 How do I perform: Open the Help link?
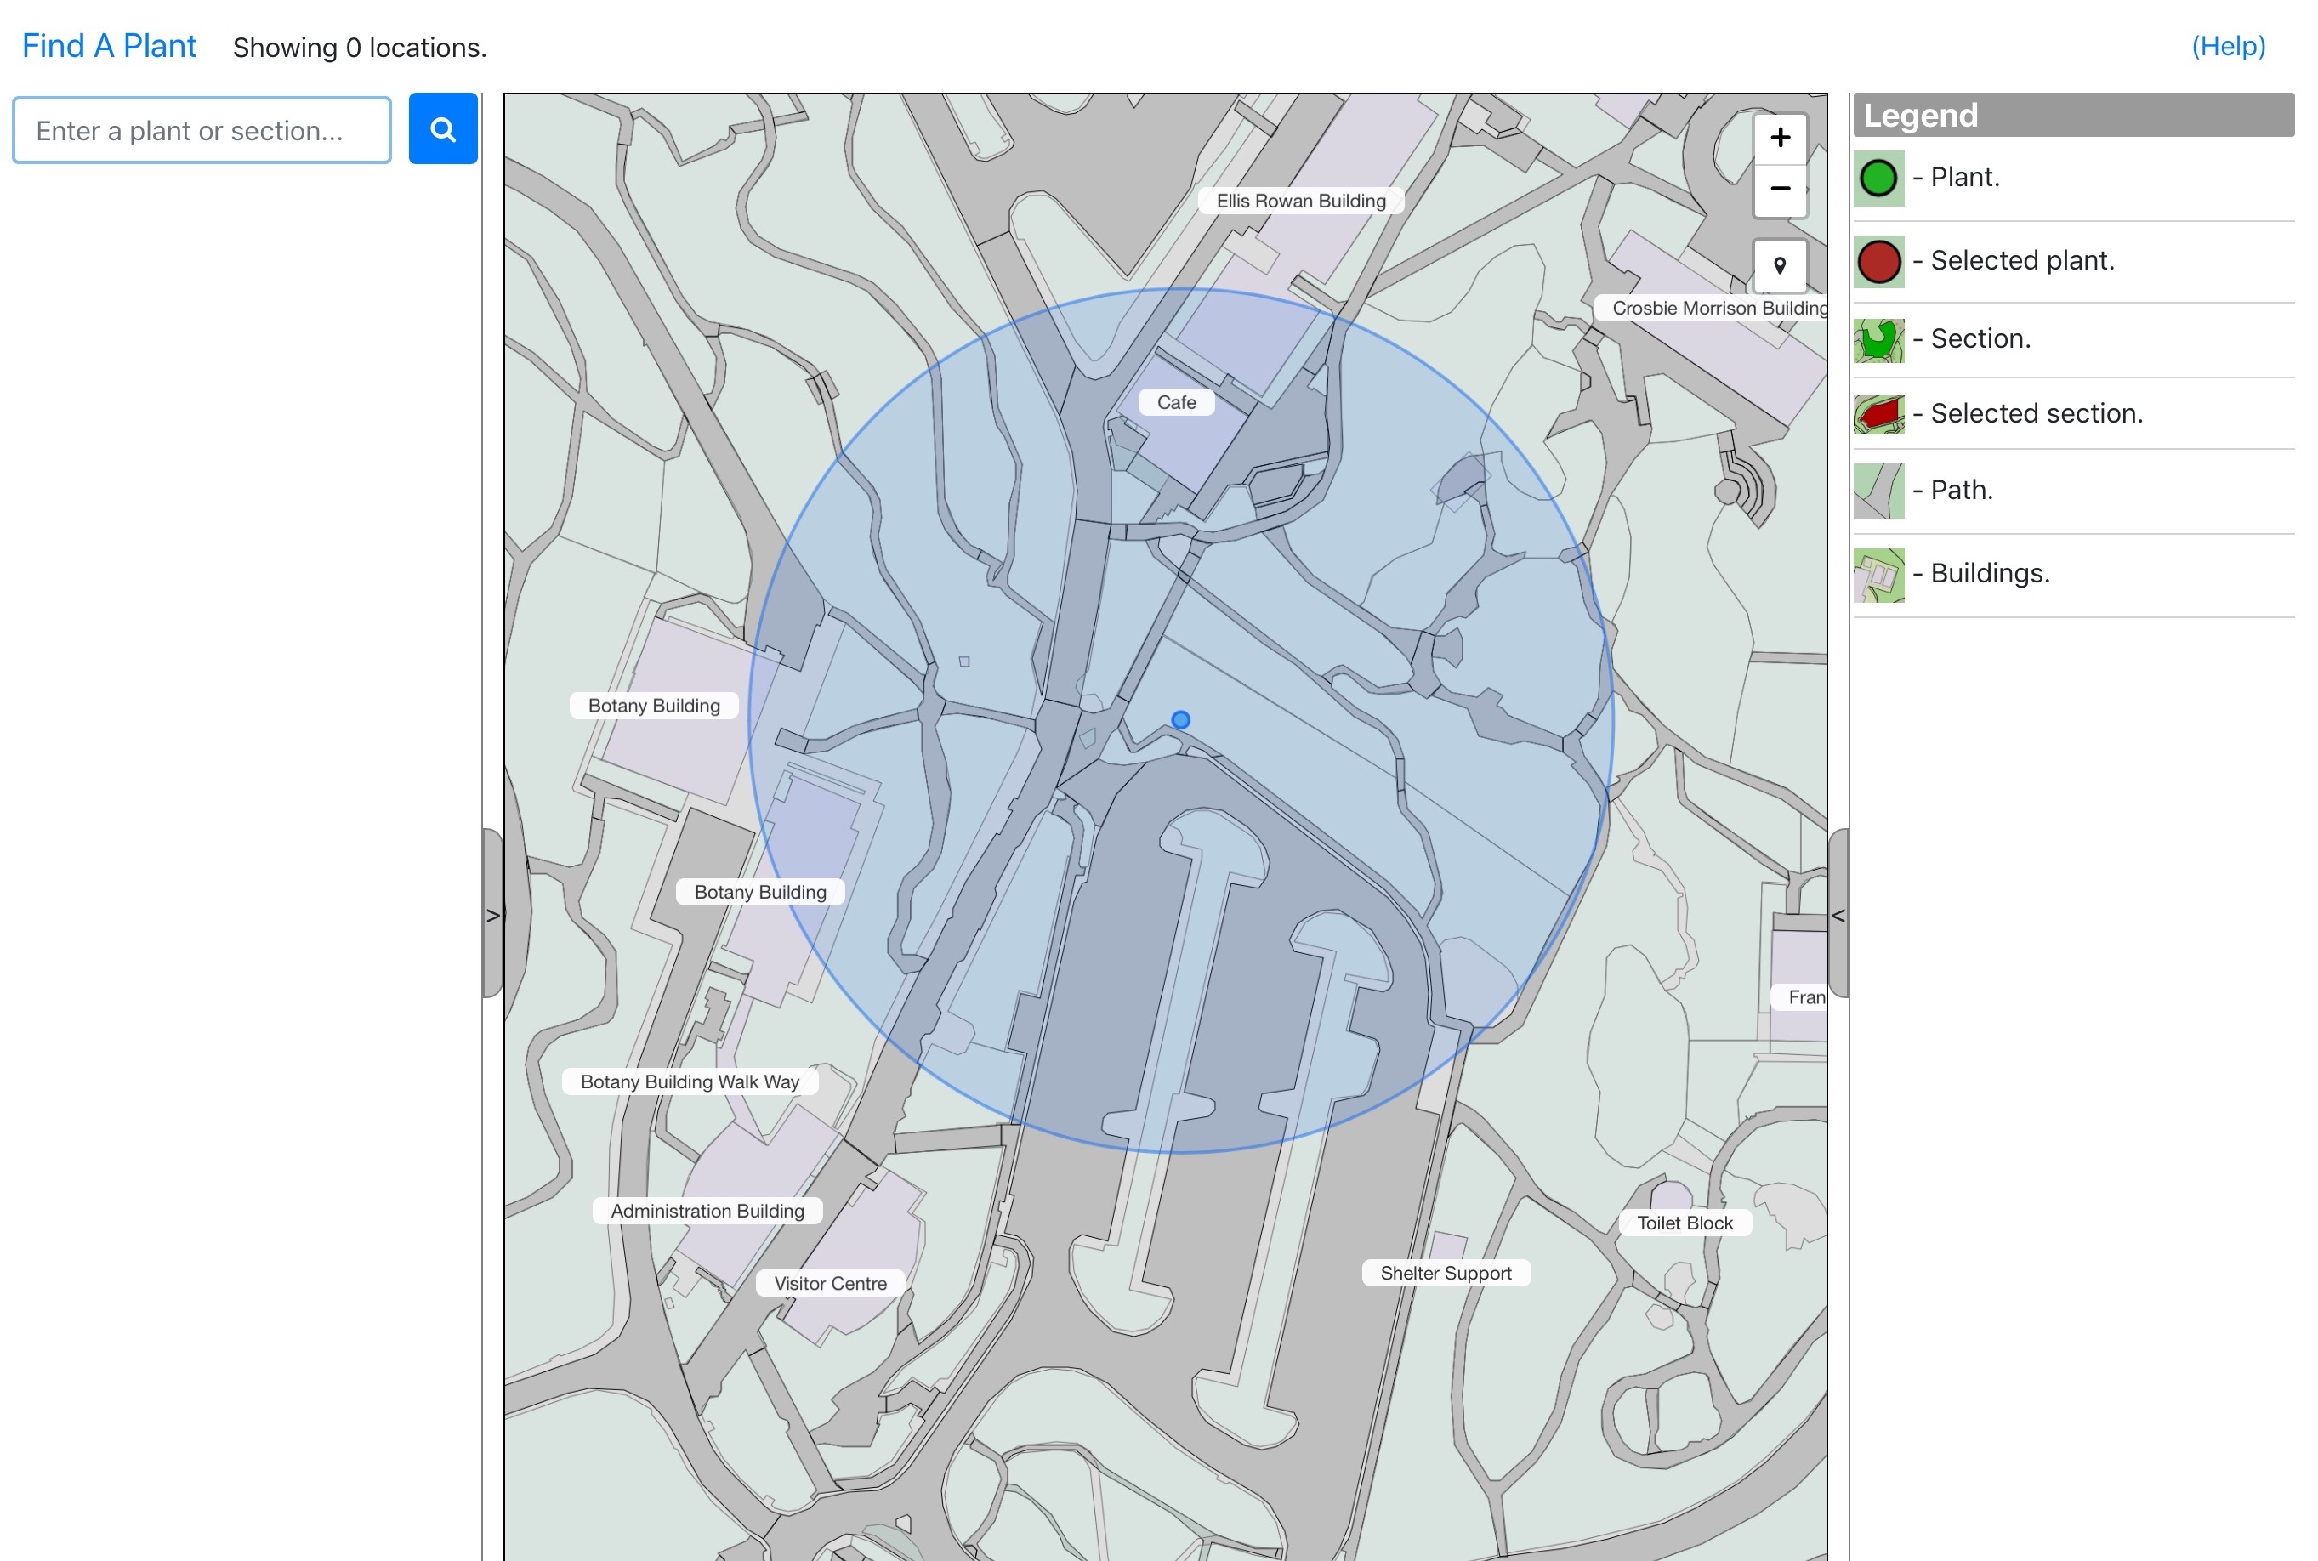[2227, 46]
